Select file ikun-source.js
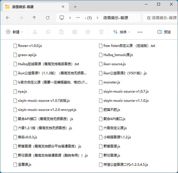The width and height of the screenshot is (178, 173). coord(112,64)
